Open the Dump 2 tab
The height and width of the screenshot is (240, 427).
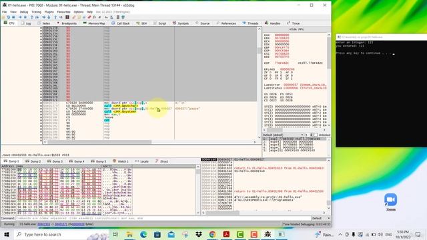pyautogui.click(x=33, y=161)
